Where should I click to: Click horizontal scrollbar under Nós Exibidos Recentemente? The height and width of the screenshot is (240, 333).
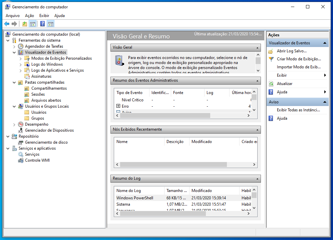186,165
